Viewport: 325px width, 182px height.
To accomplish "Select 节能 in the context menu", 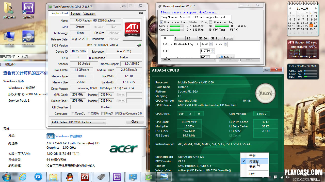I will (254, 167).
